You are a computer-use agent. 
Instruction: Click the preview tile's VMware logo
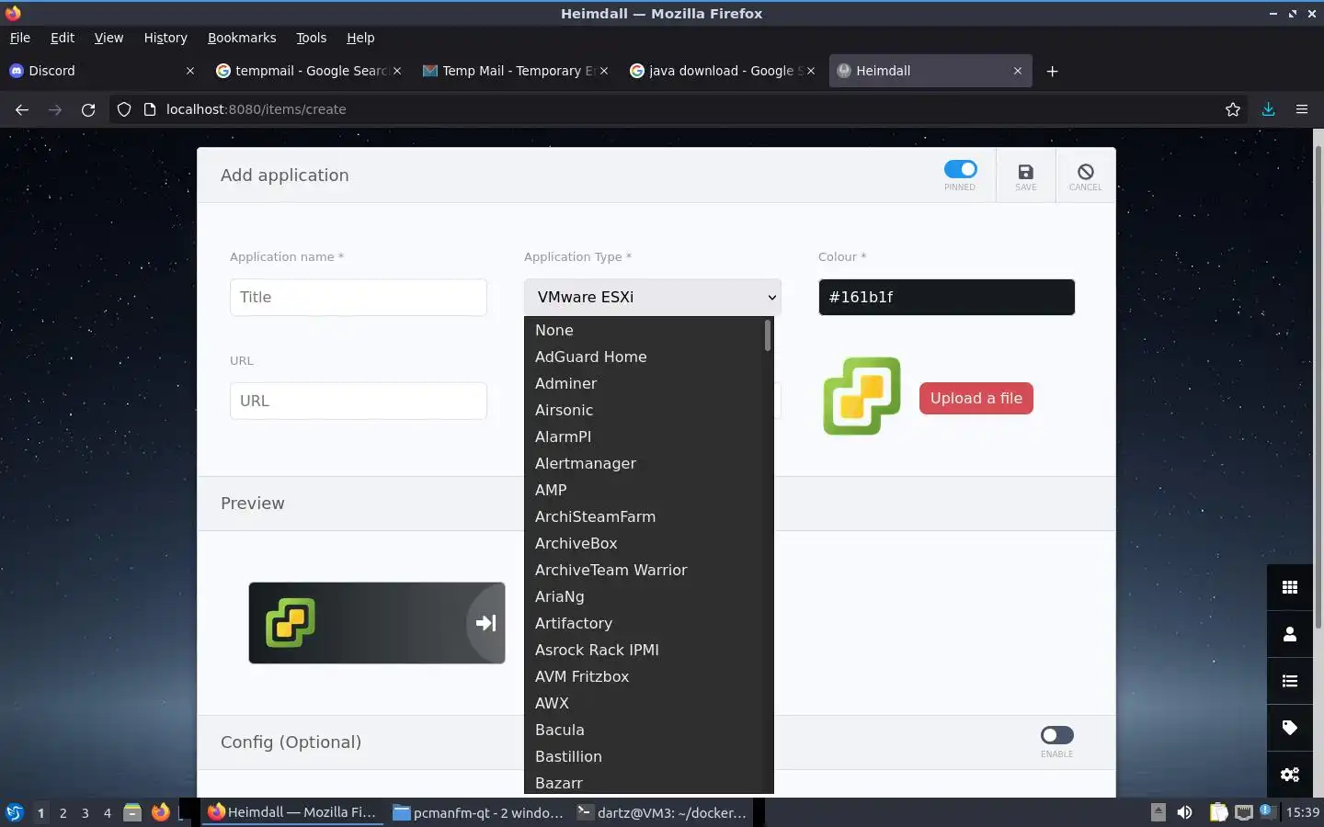[x=291, y=622]
